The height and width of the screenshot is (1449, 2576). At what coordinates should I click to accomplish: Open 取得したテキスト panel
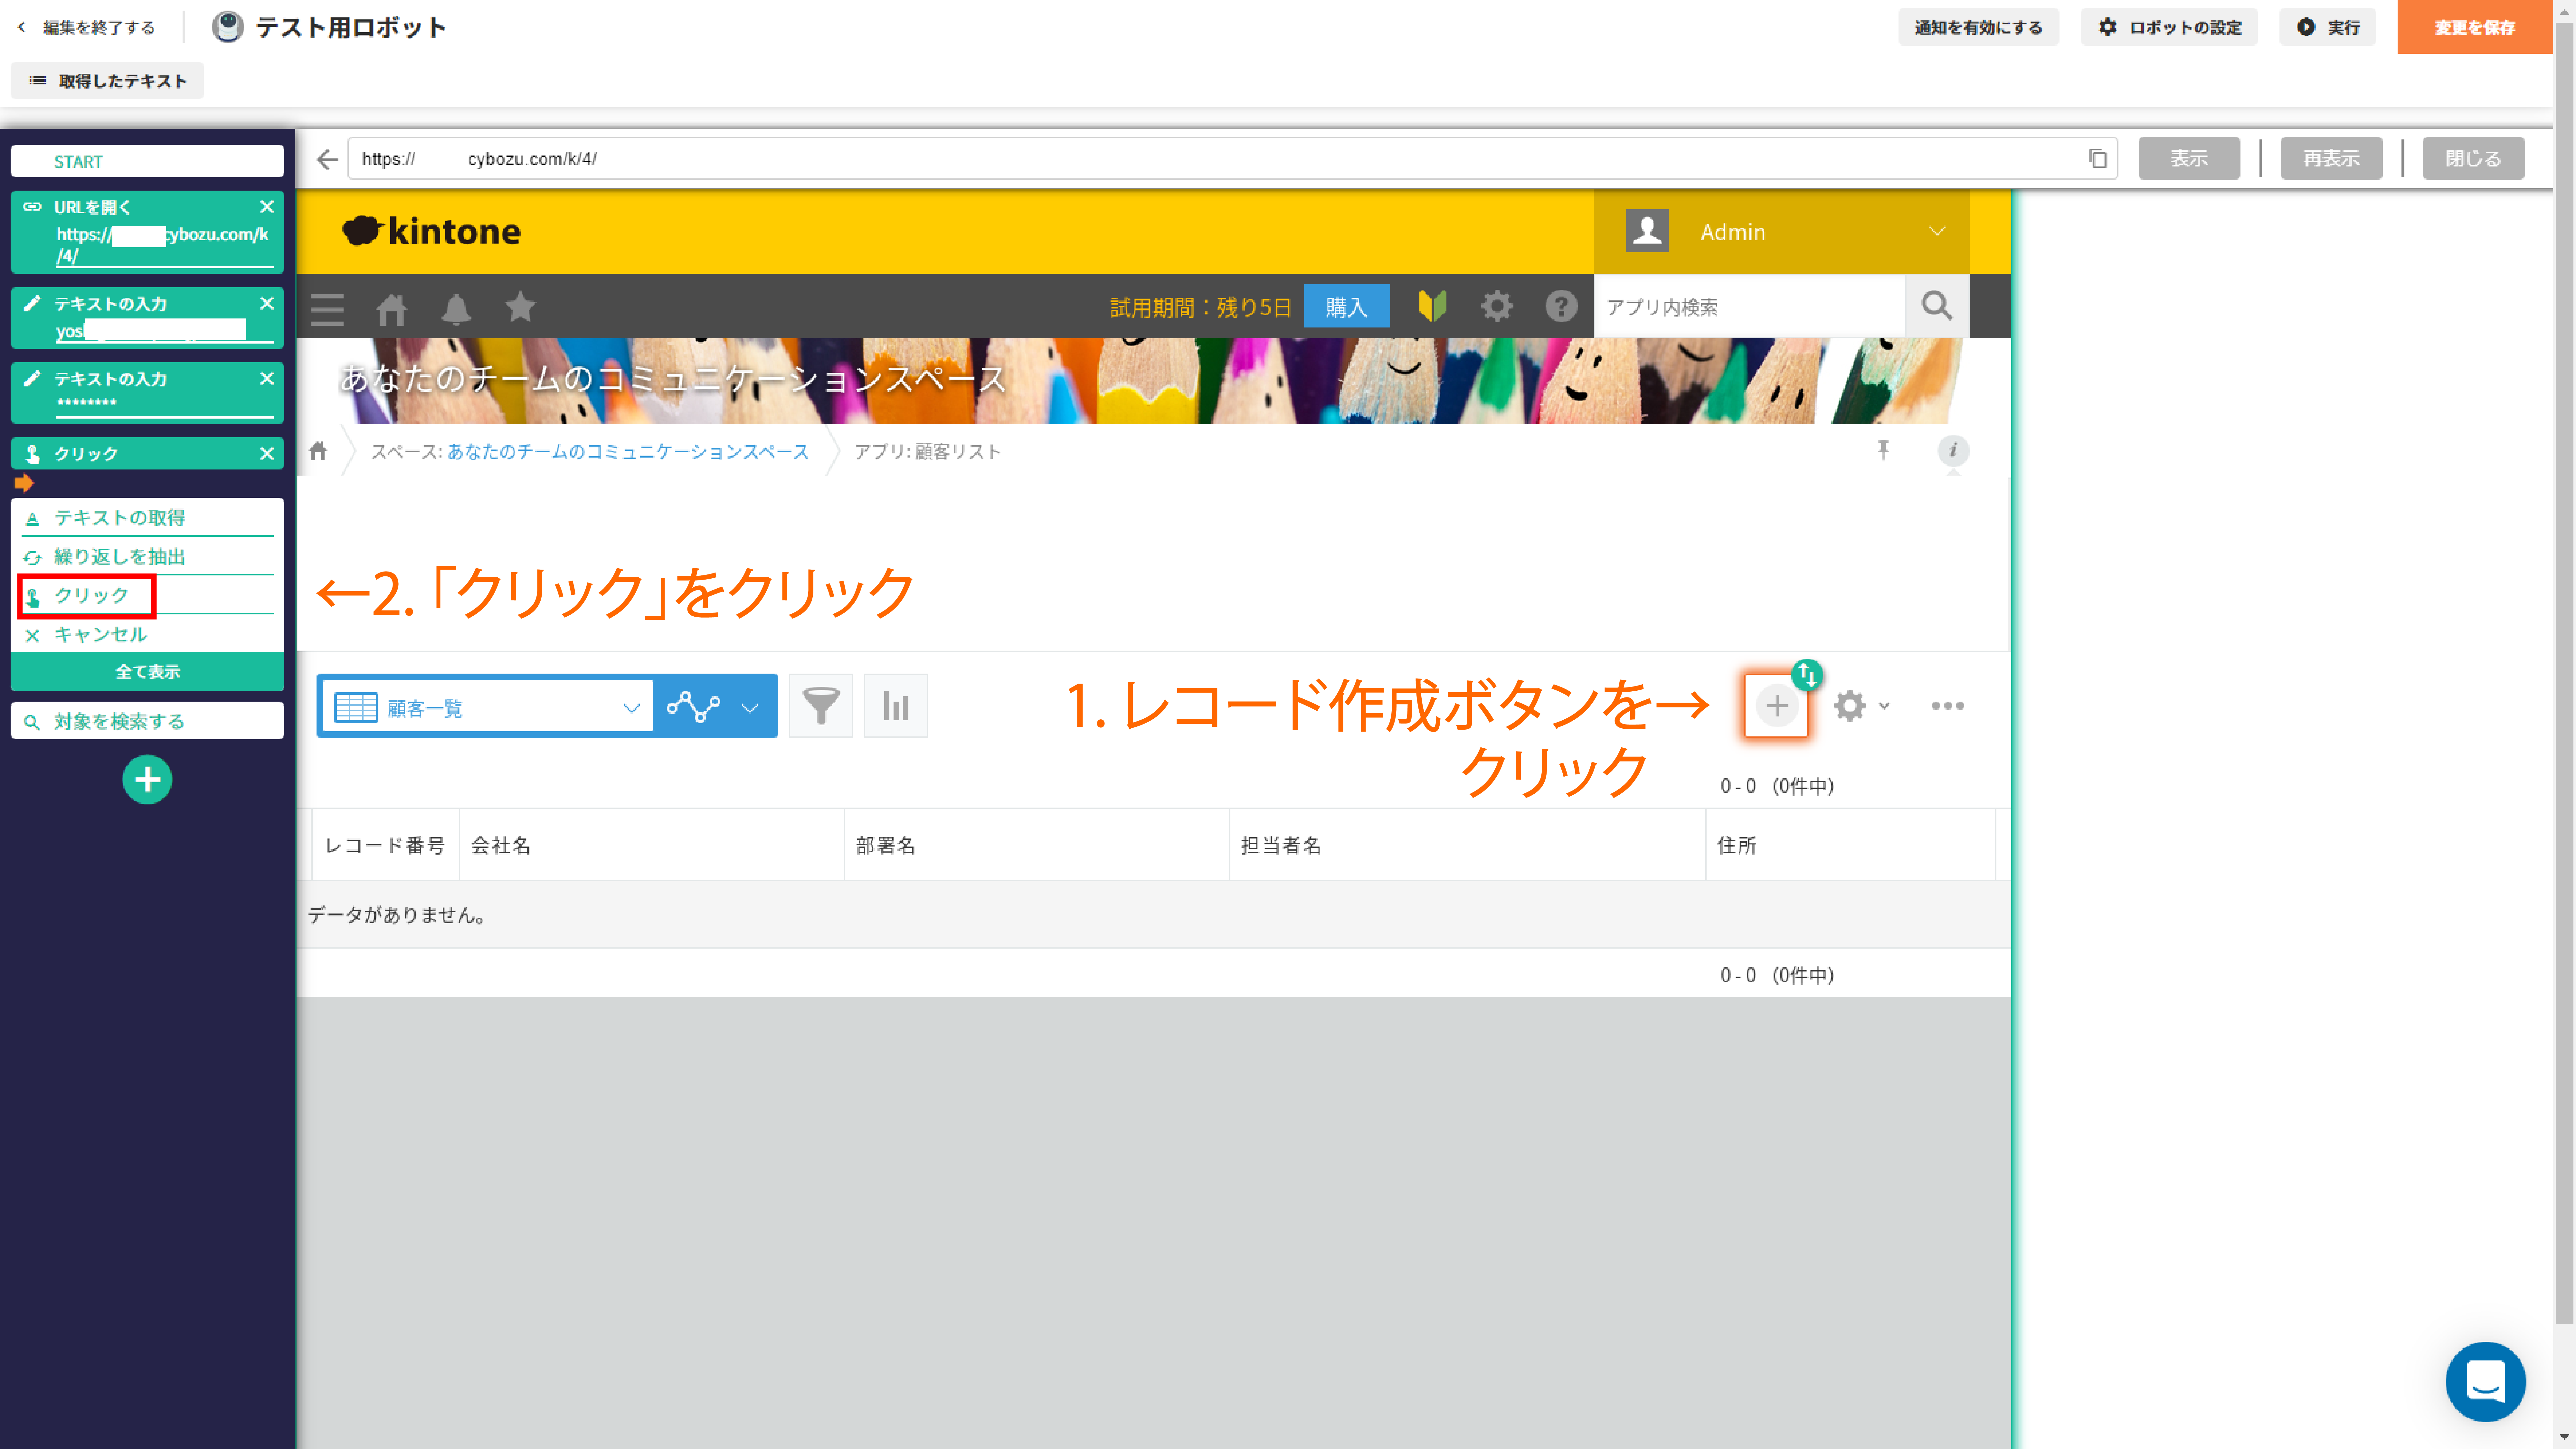pos(107,81)
